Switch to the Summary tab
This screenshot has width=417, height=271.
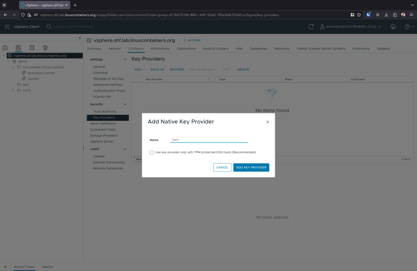(x=94, y=49)
